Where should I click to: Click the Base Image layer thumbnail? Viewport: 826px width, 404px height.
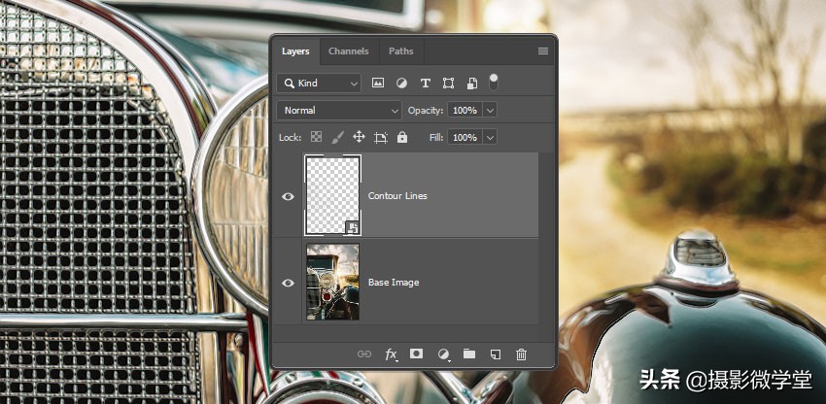coord(333,282)
